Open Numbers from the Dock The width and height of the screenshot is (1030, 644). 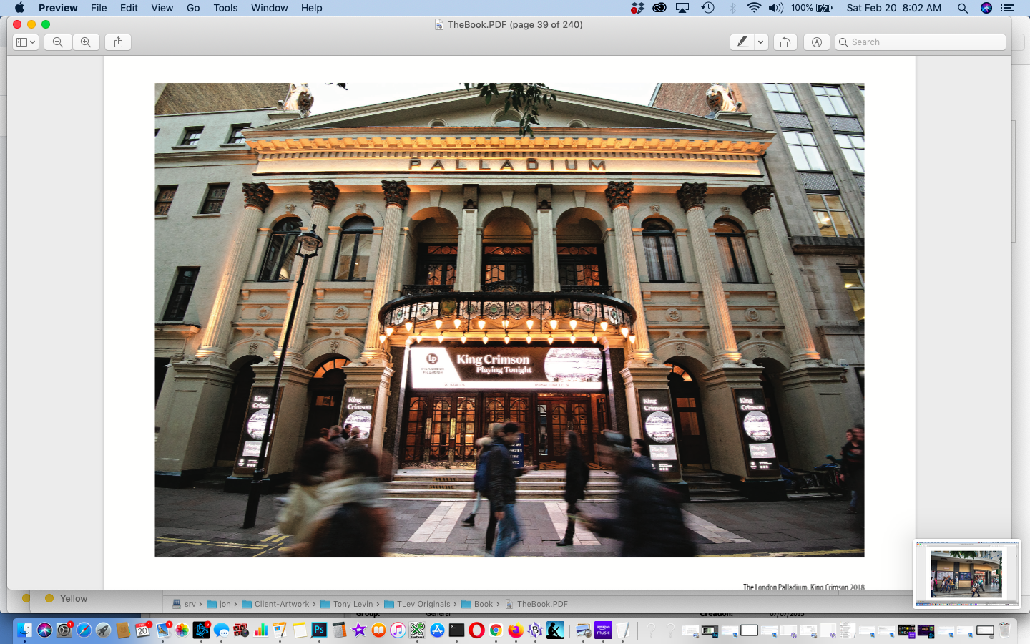[260, 630]
